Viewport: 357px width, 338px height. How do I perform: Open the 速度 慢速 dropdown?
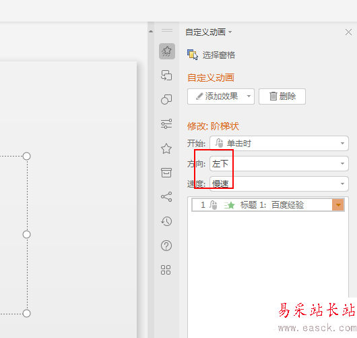pyautogui.click(x=279, y=184)
